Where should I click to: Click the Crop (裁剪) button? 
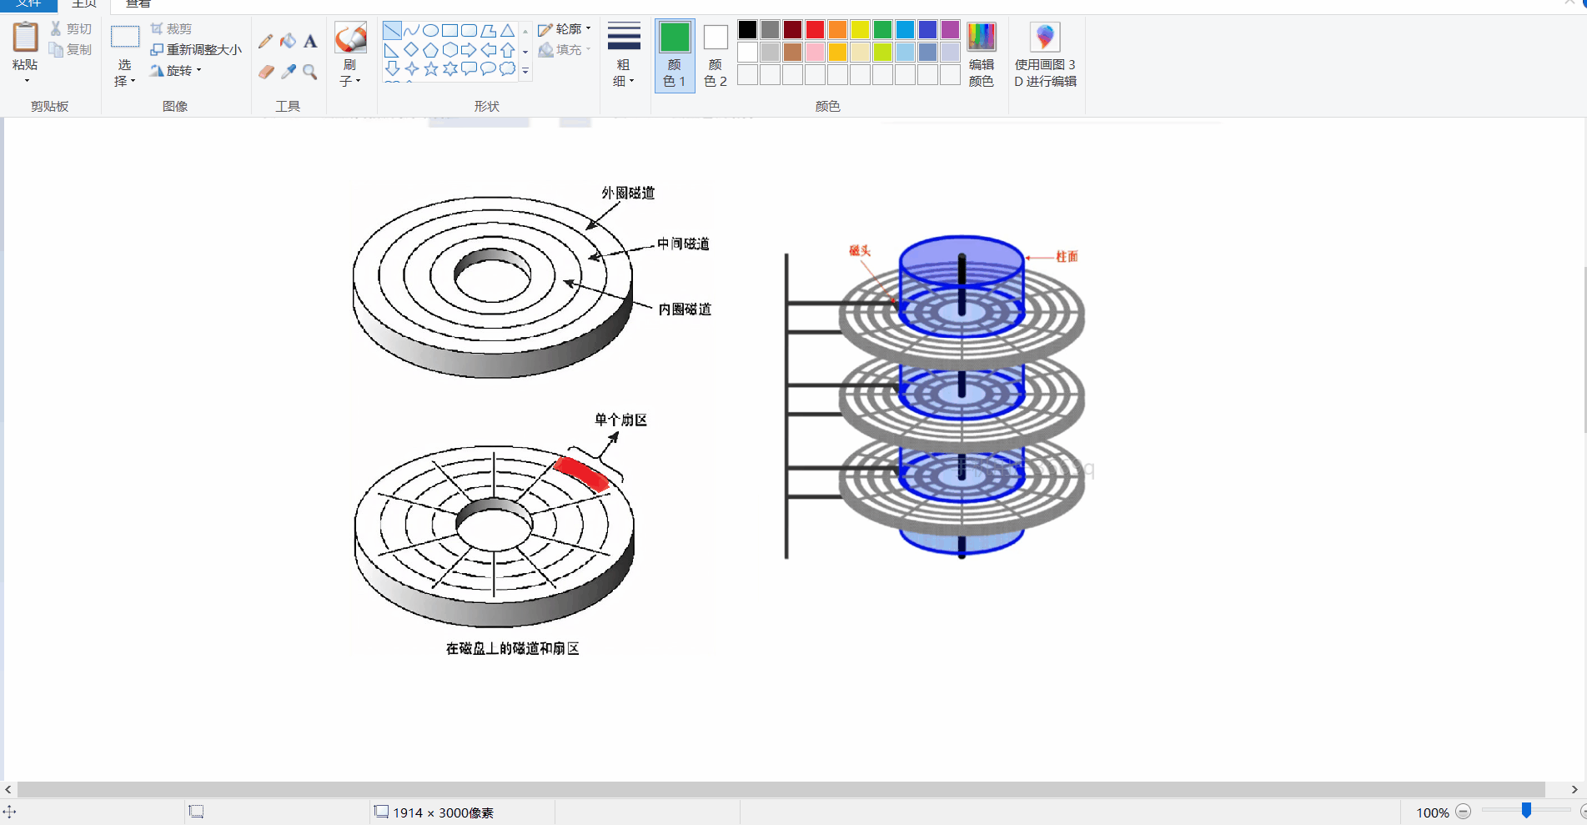pyautogui.click(x=171, y=29)
